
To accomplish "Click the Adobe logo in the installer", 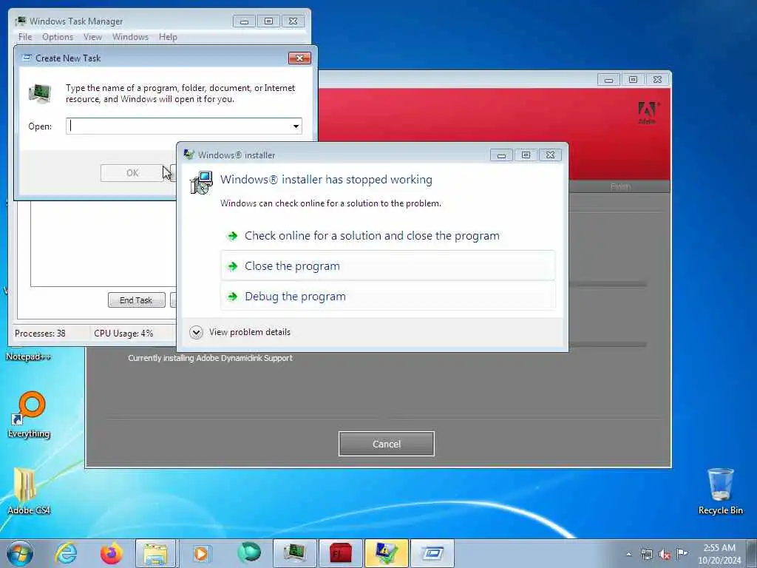I will (648, 112).
